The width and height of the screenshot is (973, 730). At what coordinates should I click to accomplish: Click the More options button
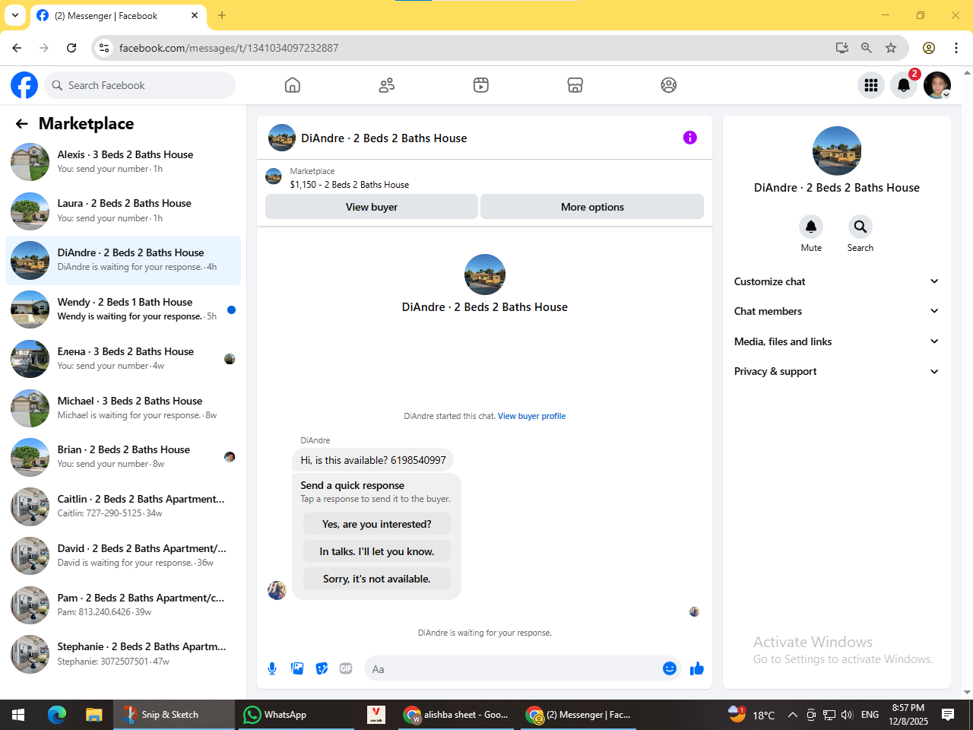coord(592,207)
